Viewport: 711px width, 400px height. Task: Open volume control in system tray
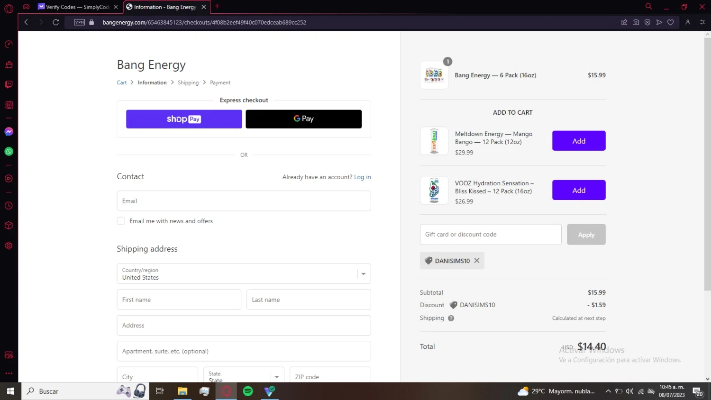[x=629, y=391]
